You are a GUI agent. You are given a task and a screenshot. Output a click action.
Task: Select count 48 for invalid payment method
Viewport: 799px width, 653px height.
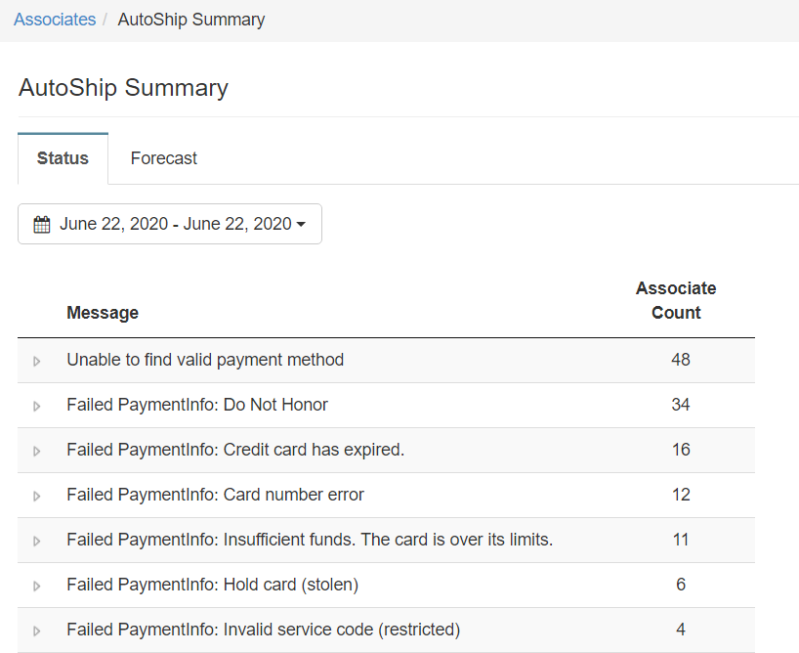(680, 360)
